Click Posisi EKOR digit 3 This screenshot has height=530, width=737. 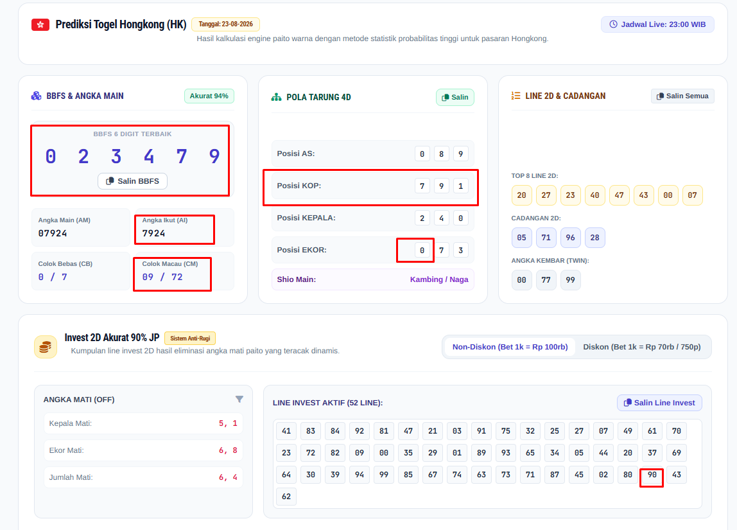pyautogui.click(x=461, y=250)
